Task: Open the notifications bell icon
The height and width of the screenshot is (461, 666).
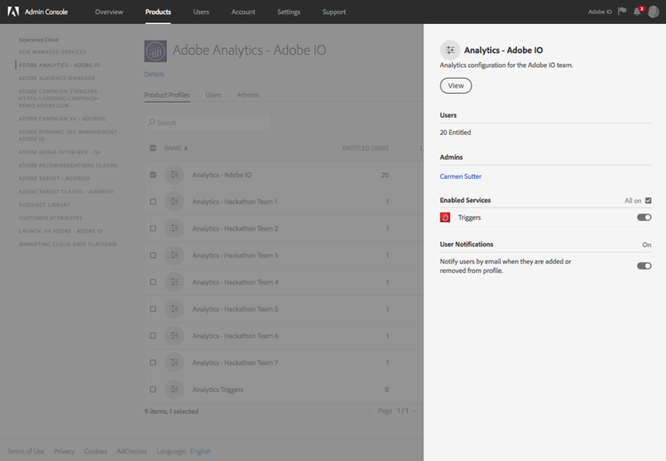Action: (637, 12)
